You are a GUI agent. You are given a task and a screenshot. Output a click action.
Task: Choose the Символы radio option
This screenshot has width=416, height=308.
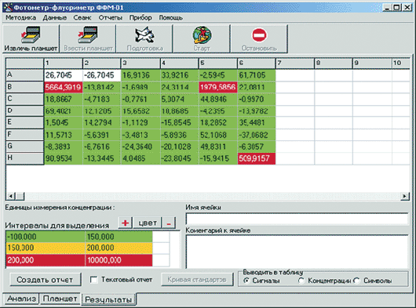(x=357, y=281)
